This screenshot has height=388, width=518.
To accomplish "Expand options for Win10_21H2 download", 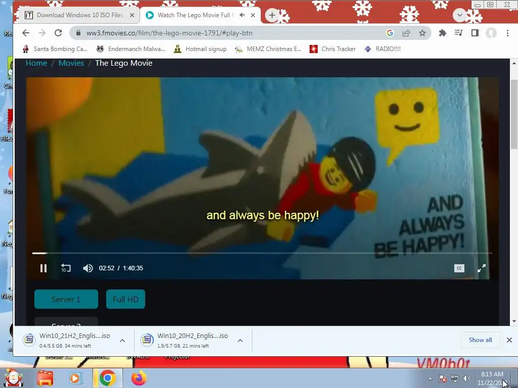I will point(122,341).
